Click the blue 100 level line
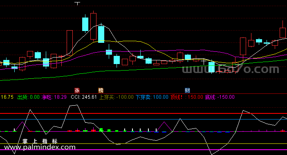The image size is (287, 155). (x=143, y=120)
